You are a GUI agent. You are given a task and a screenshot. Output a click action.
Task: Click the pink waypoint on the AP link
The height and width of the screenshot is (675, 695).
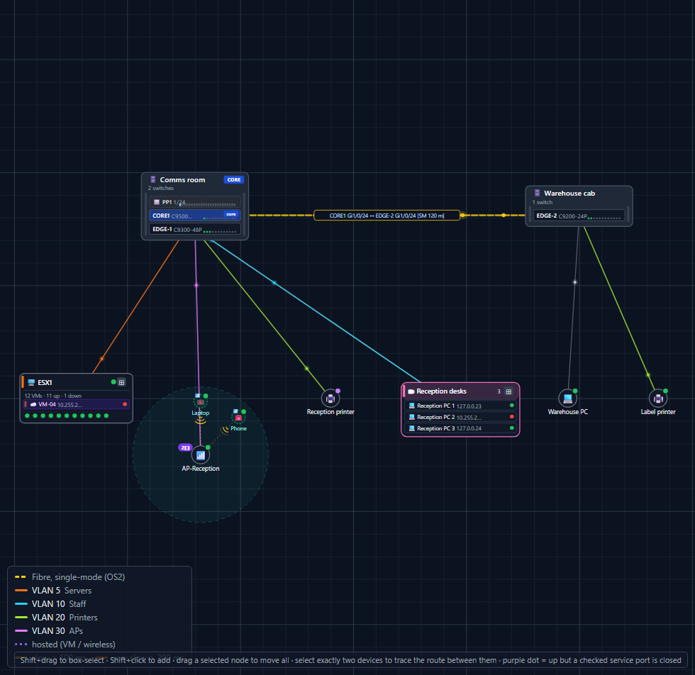pos(196,286)
